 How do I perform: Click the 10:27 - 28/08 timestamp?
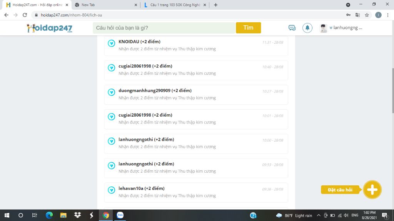tap(273, 91)
